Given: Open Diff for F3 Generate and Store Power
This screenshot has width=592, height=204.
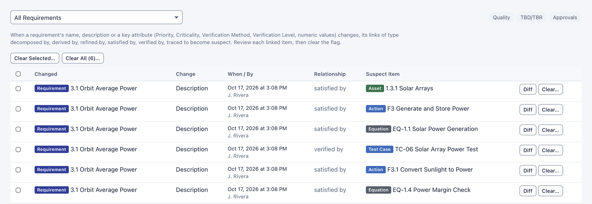Looking at the screenshot, I should [528, 110].
